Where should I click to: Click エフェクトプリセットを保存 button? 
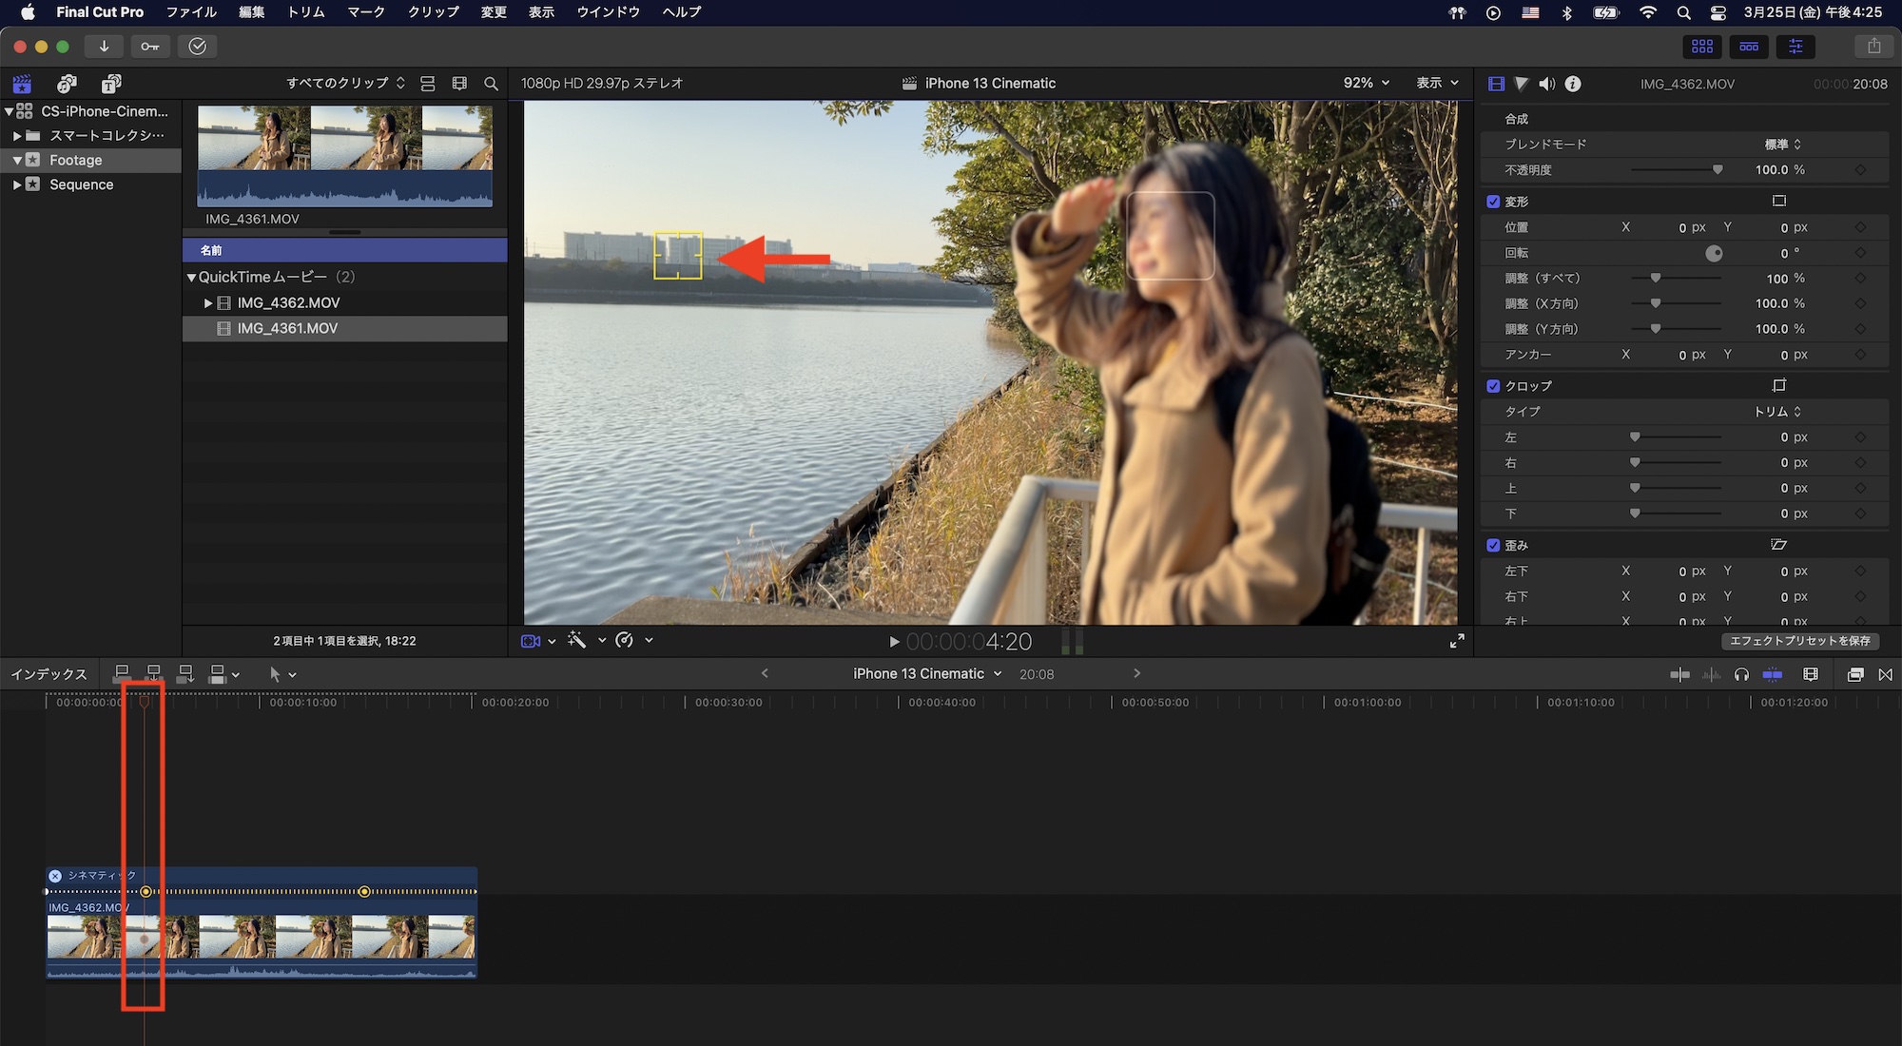point(1799,641)
